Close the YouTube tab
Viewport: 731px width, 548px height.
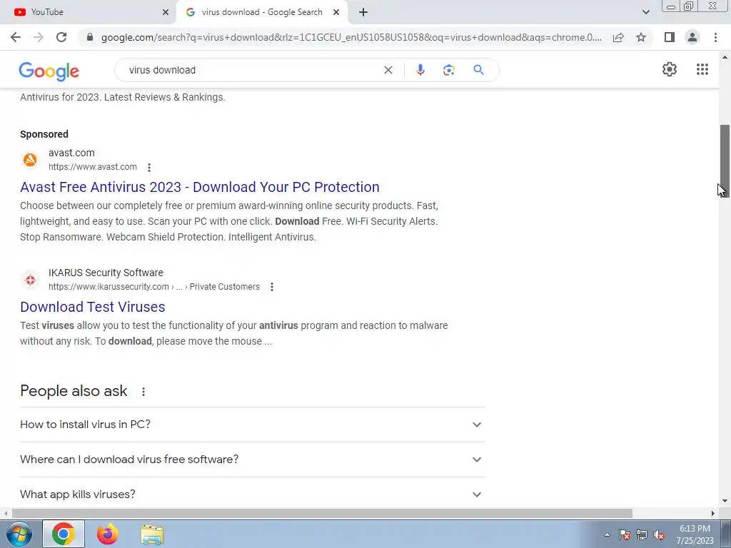166,12
